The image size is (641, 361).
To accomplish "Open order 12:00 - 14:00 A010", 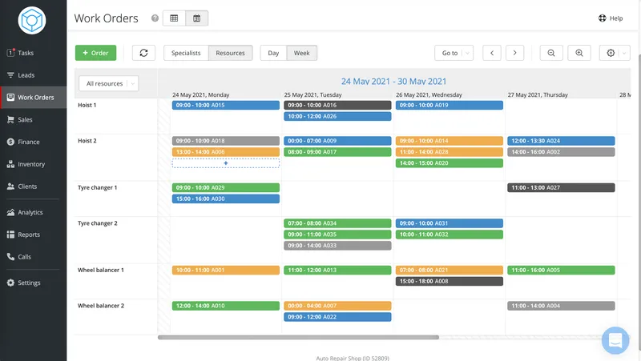I will [226, 306].
